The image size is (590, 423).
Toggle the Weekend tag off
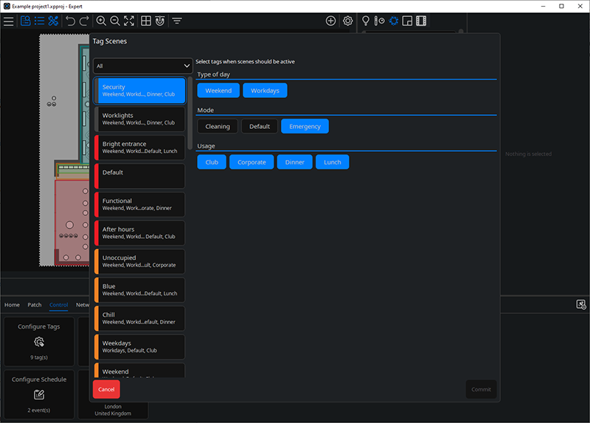coord(218,91)
